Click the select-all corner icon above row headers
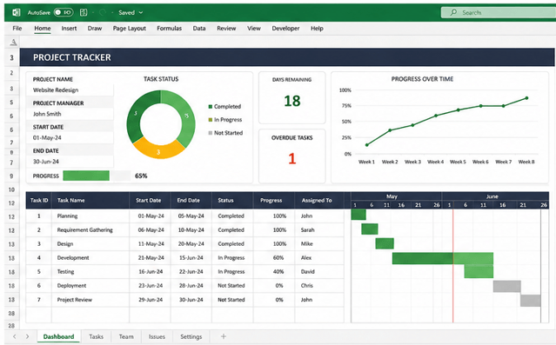556x345 pixels. (13, 43)
